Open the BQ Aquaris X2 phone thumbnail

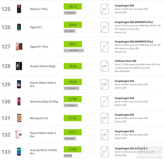(x=19, y=118)
